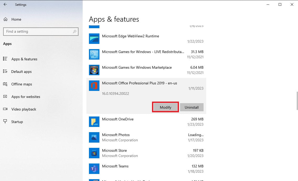This screenshot has height=181, width=298.
Task: Click the search magnifier icon
Action: (x=75, y=32)
